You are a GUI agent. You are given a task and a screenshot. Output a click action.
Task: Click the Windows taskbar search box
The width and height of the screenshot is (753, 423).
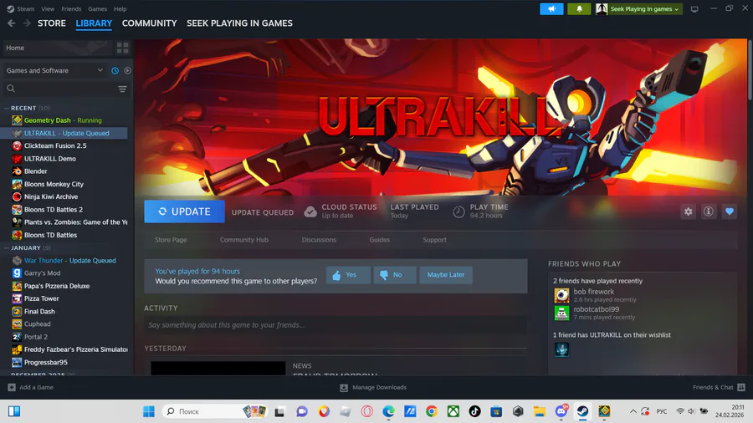pyautogui.click(x=215, y=411)
